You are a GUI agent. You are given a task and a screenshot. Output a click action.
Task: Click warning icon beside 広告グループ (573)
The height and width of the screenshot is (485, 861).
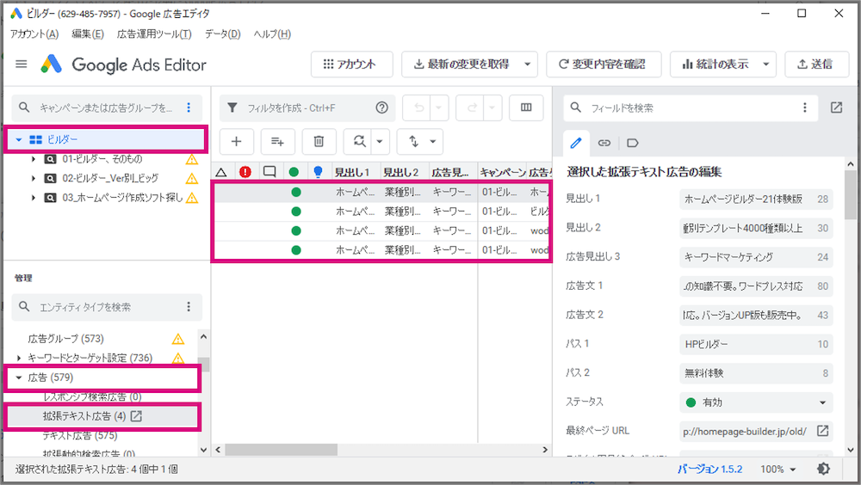(178, 339)
